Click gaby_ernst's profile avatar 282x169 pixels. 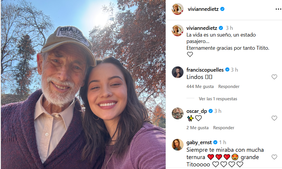point(178,145)
